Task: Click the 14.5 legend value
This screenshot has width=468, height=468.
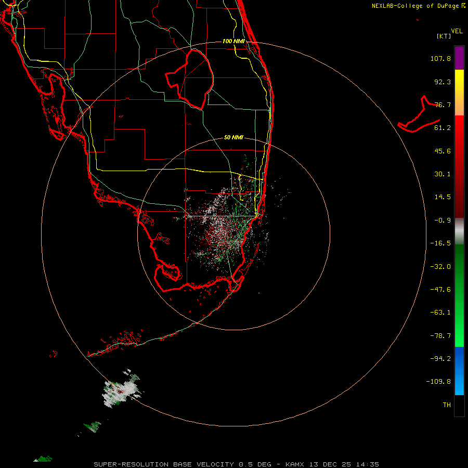Action: pyautogui.click(x=443, y=197)
